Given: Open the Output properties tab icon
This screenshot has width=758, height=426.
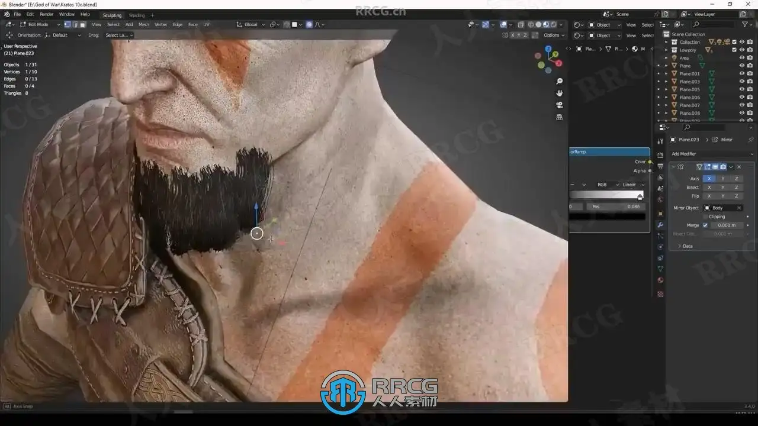Looking at the screenshot, I should tap(660, 167).
